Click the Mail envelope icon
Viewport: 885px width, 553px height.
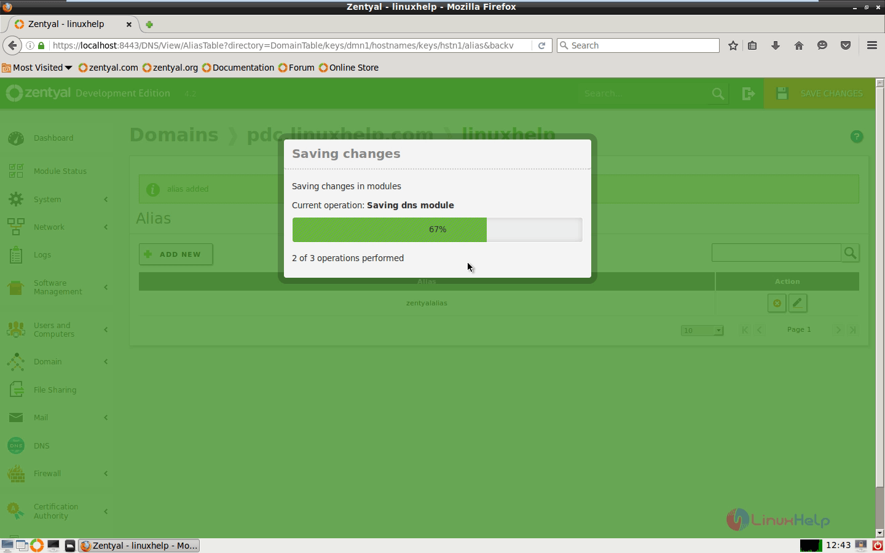pyautogui.click(x=16, y=418)
